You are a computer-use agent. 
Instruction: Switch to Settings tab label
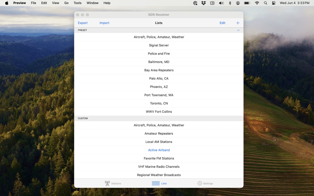[208, 183]
